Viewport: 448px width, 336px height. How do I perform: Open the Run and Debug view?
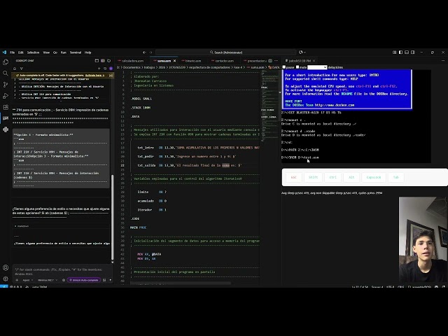point(6,96)
